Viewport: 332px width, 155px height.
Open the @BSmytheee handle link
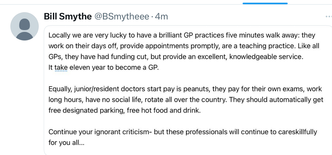coord(122,17)
